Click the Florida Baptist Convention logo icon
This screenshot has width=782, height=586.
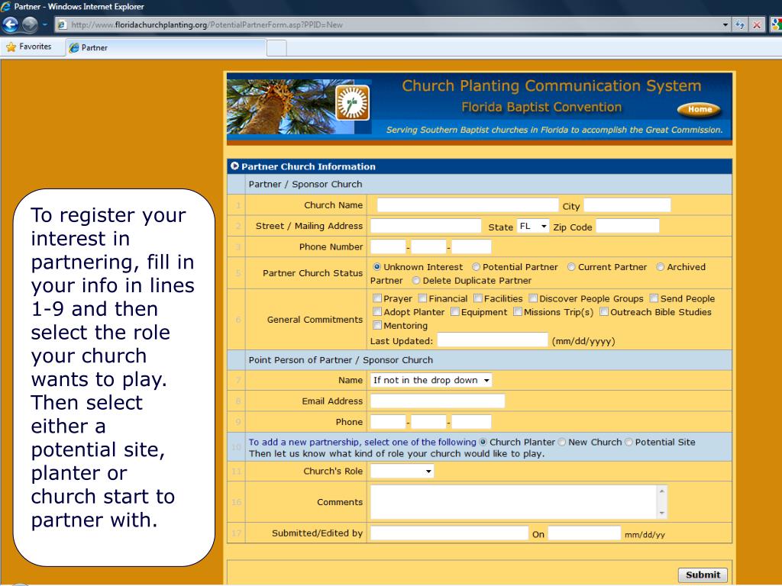click(353, 103)
